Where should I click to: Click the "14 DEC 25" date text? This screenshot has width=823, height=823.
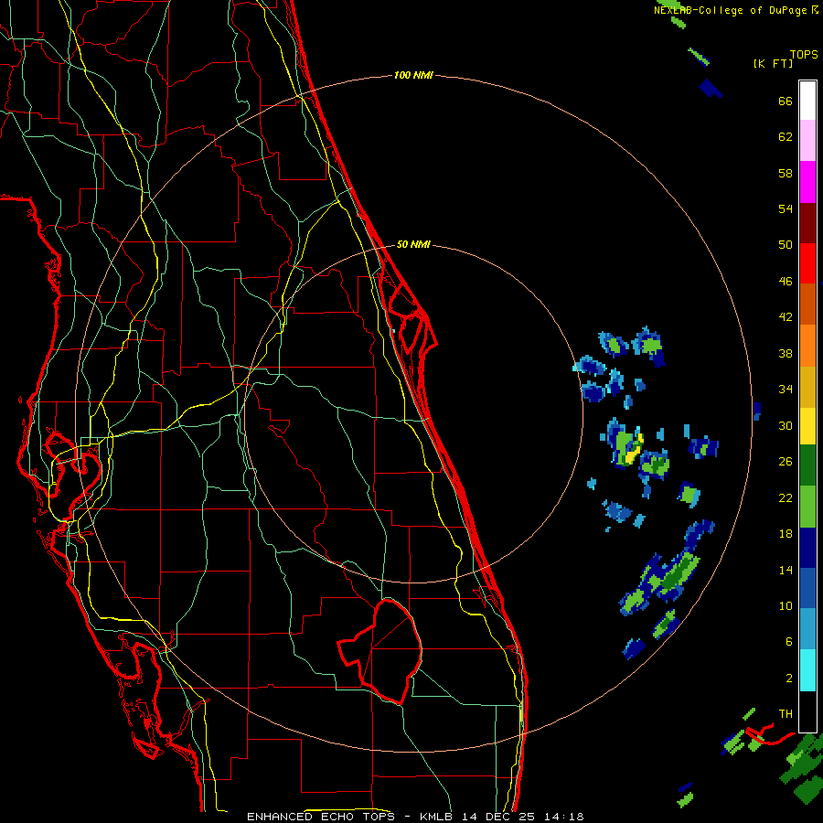click(x=497, y=817)
